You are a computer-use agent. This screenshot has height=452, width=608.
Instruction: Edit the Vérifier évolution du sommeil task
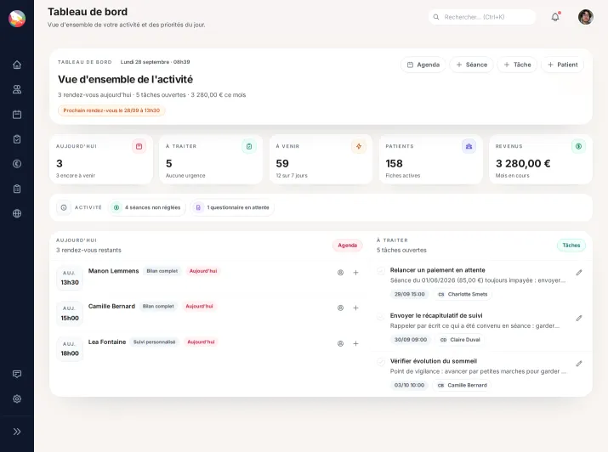pos(579,364)
